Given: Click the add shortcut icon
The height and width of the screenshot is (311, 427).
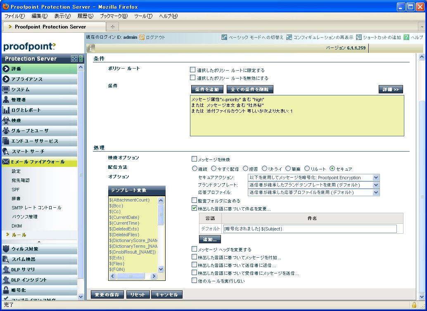Looking at the screenshot, I should click(359, 37).
